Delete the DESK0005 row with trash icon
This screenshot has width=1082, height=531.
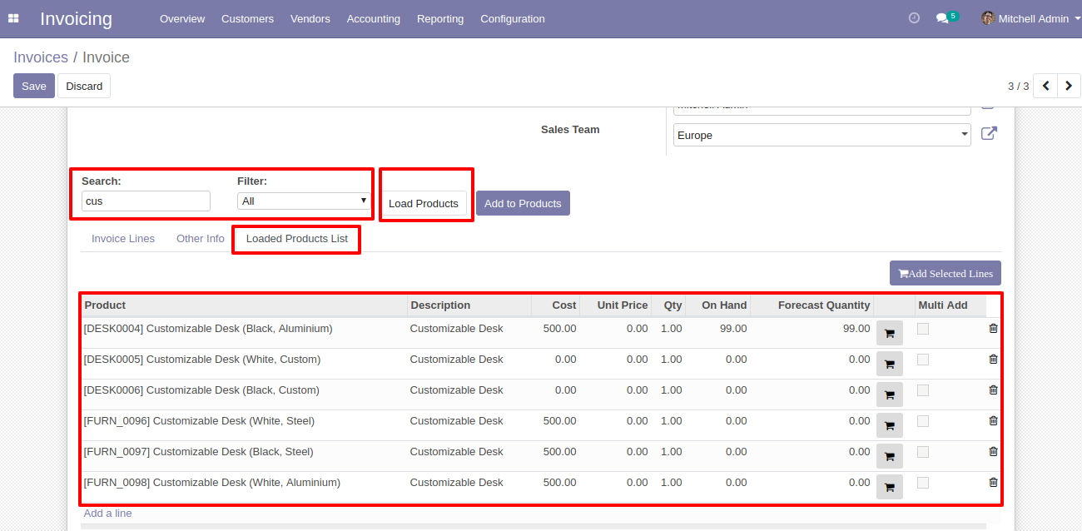pos(993,360)
